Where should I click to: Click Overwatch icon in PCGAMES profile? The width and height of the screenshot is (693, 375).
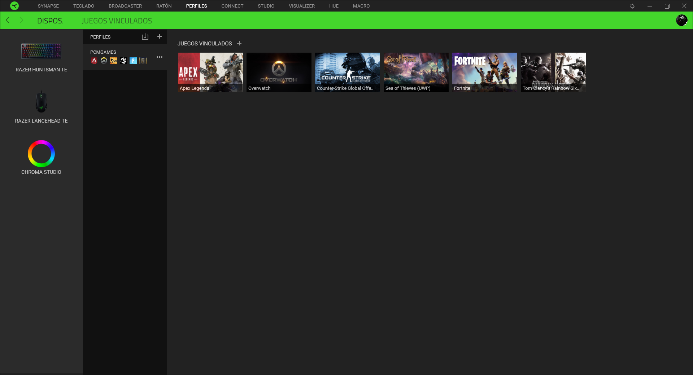[x=104, y=61]
